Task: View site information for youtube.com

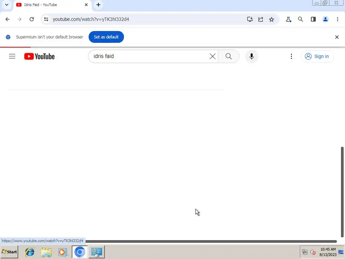Action: pyautogui.click(x=46, y=19)
